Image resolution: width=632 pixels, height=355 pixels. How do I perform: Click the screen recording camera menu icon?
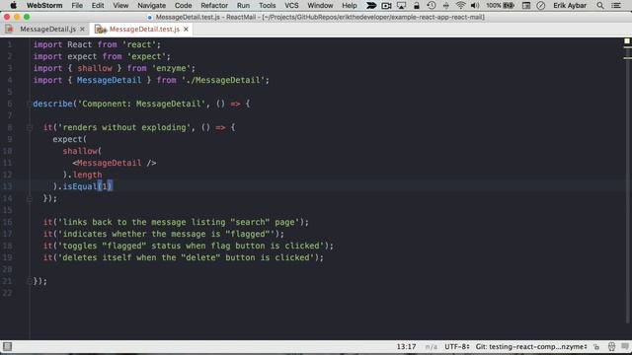click(386, 6)
